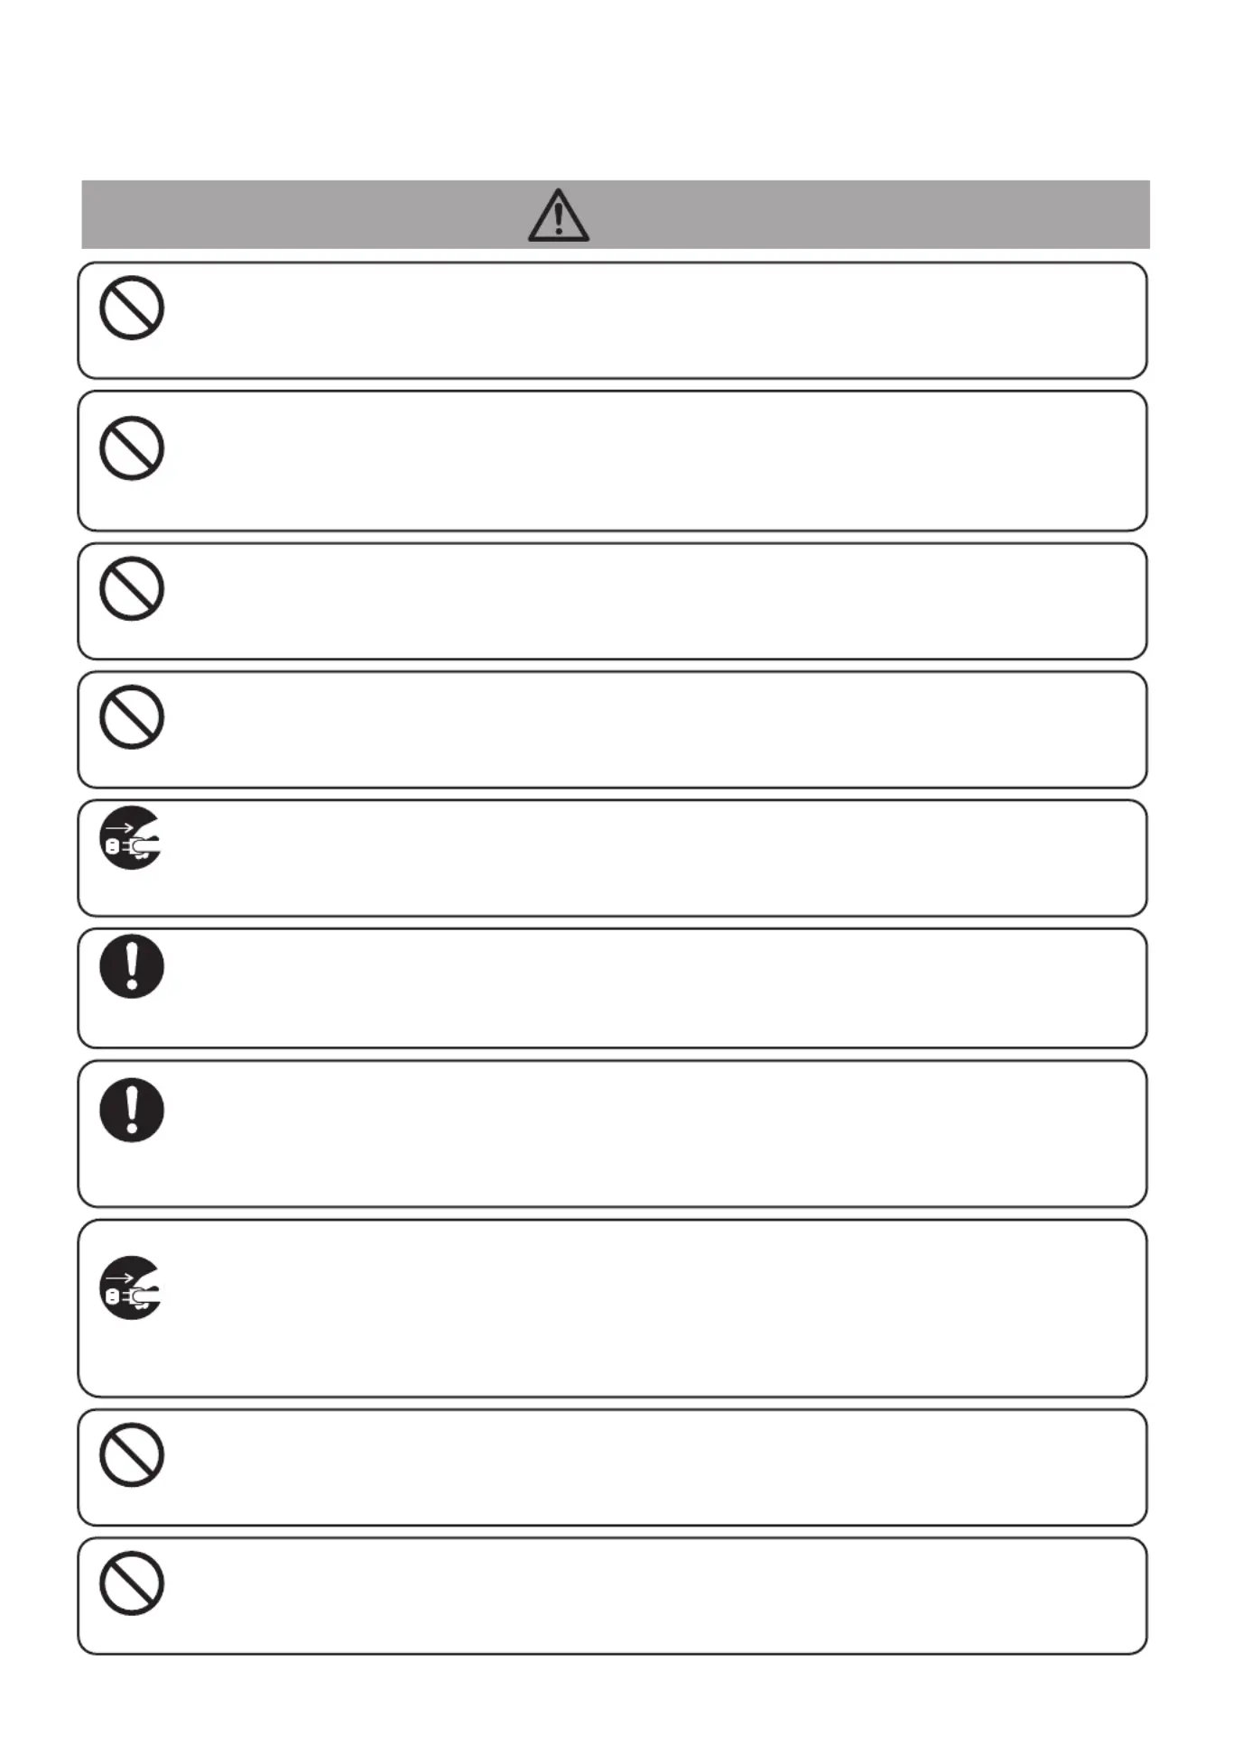
Task: Click the prohibition icon in the third box
Action: [x=132, y=588]
